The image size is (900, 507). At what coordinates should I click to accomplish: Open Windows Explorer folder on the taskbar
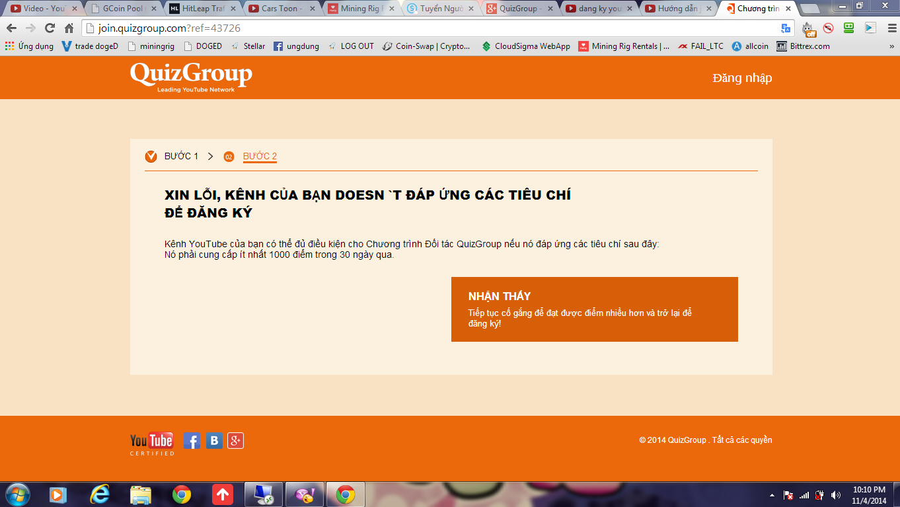coord(141,494)
